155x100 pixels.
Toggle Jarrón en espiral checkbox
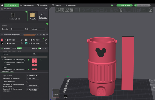click(x=27, y=82)
